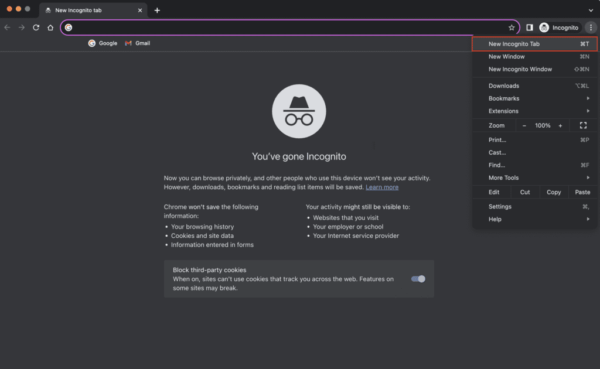Open a new tab with plus icon

tap(157, 11)
